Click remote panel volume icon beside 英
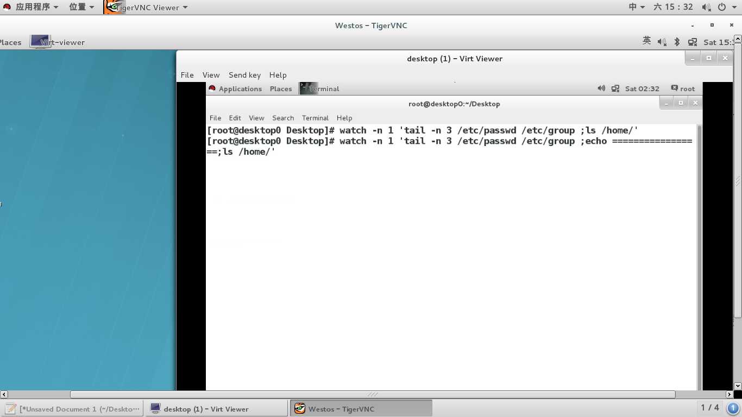742x417 pixels. [662, 41]
